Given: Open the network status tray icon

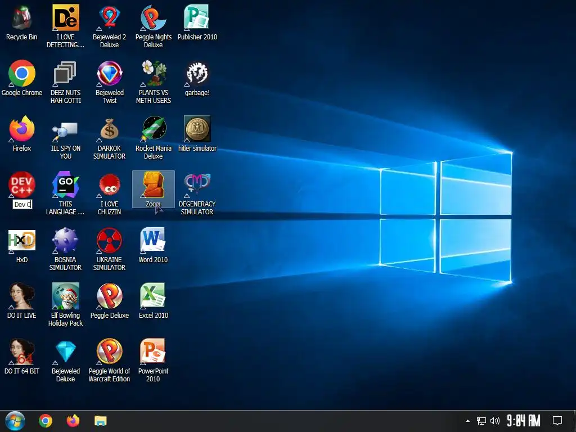Looking at the screenshot, I should (x=481, y=421).
